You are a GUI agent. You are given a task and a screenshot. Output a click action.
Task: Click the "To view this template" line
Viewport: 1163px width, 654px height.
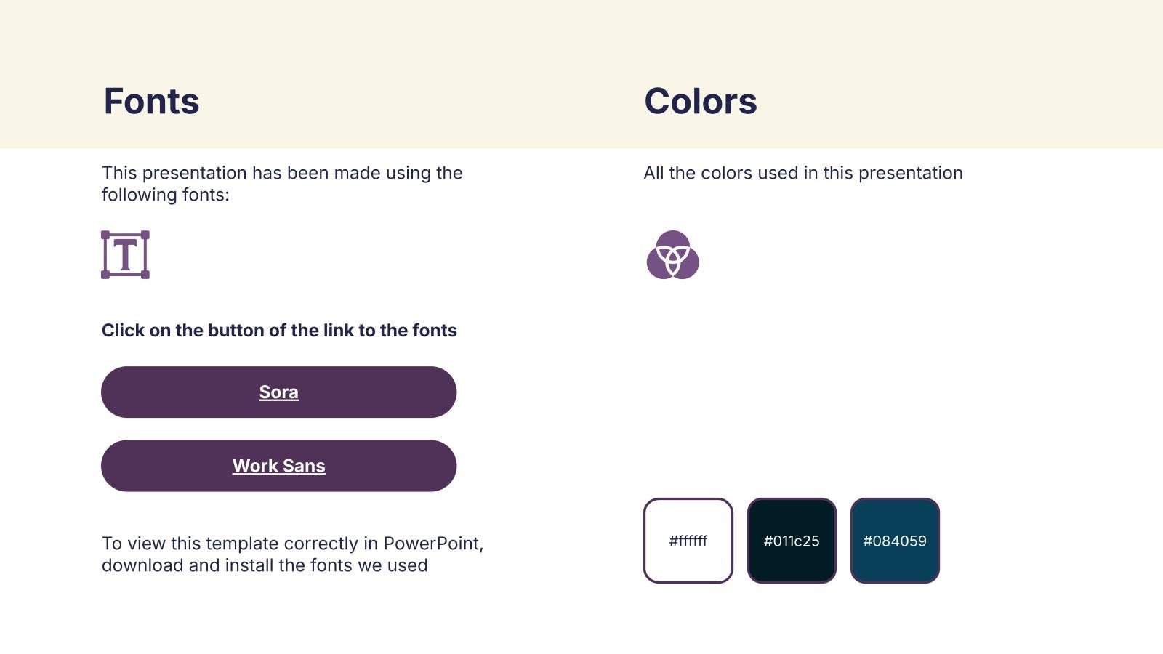pos(292,544)
